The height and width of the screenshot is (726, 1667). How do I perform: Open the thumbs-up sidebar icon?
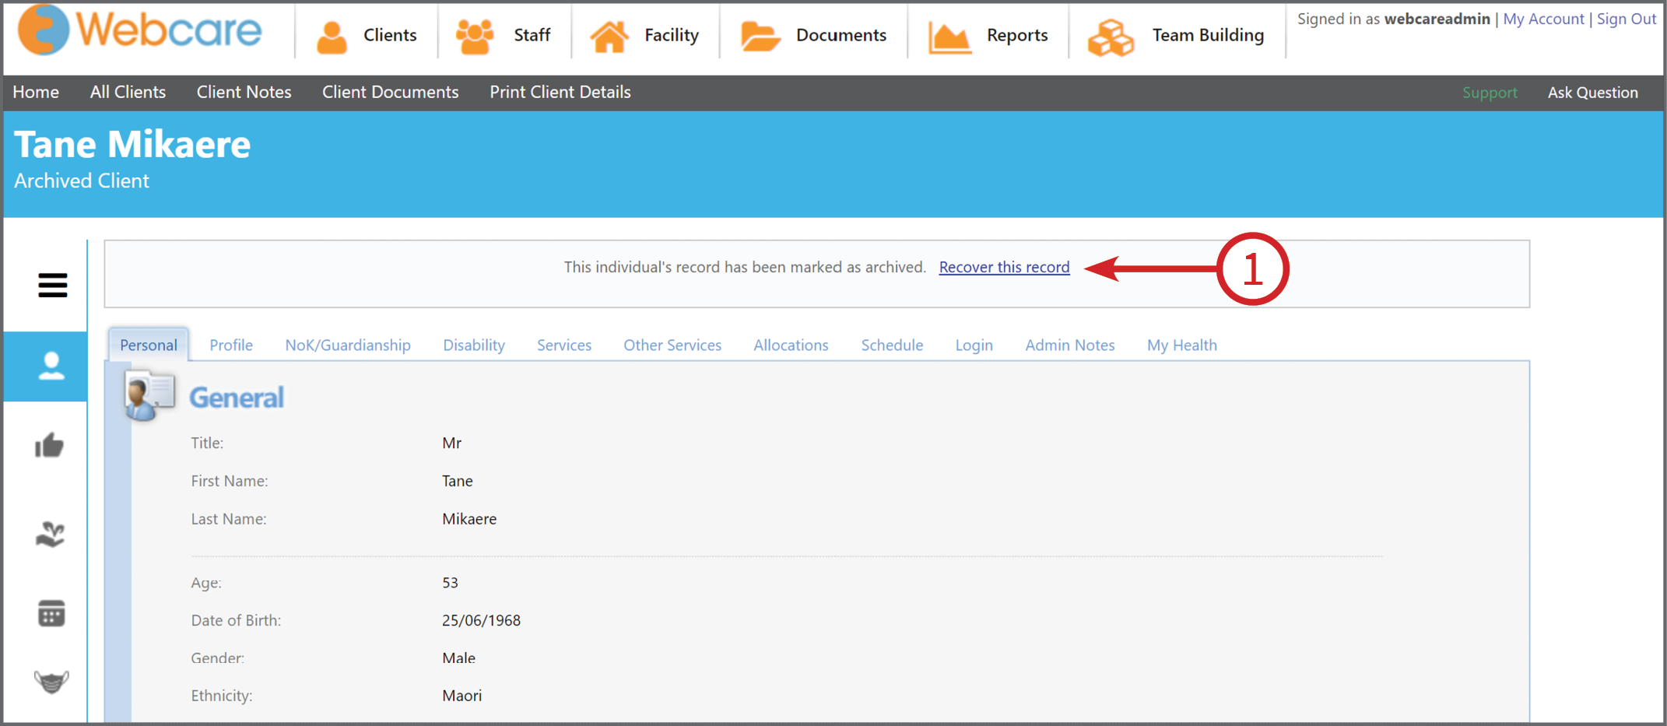50,446
